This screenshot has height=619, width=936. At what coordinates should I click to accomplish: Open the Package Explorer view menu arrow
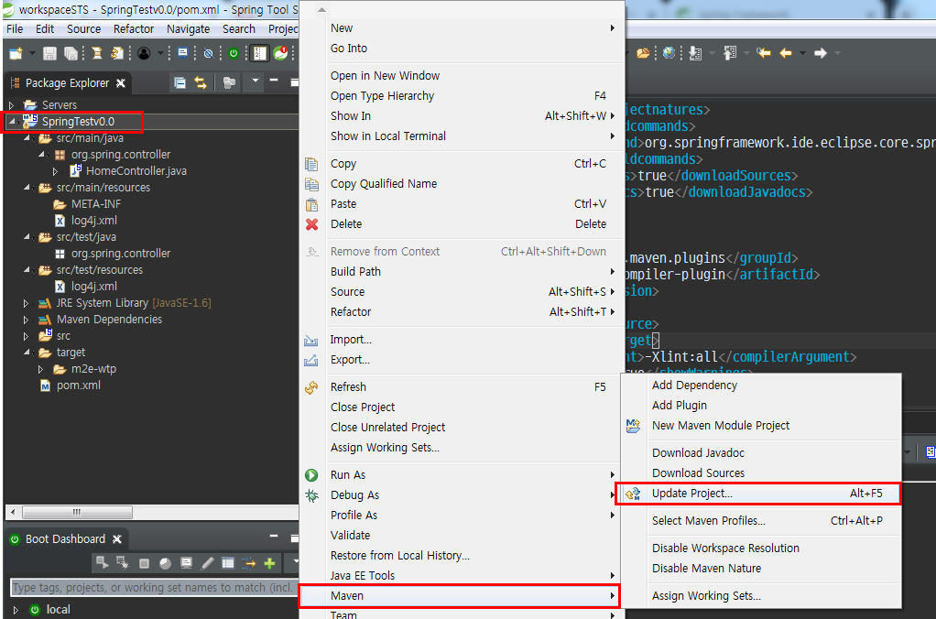pyautogui.click(x=255, y=81)
